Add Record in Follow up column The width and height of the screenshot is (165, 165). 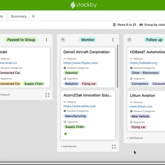[x=135, y=138]
